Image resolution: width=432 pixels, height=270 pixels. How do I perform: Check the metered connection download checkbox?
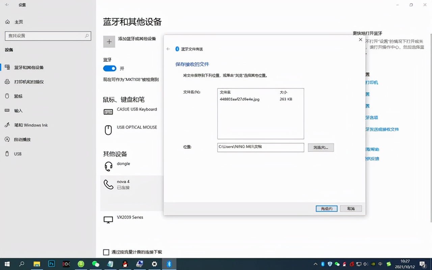click(106, 252)
